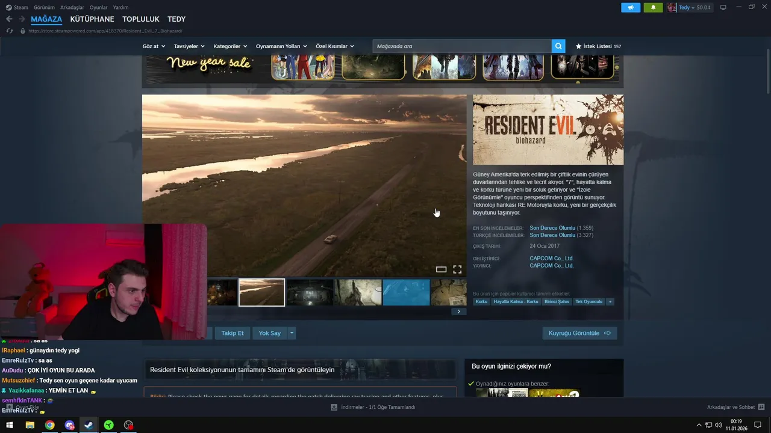
Task: Expand more tags with the plus button
Action: (610, 302)
